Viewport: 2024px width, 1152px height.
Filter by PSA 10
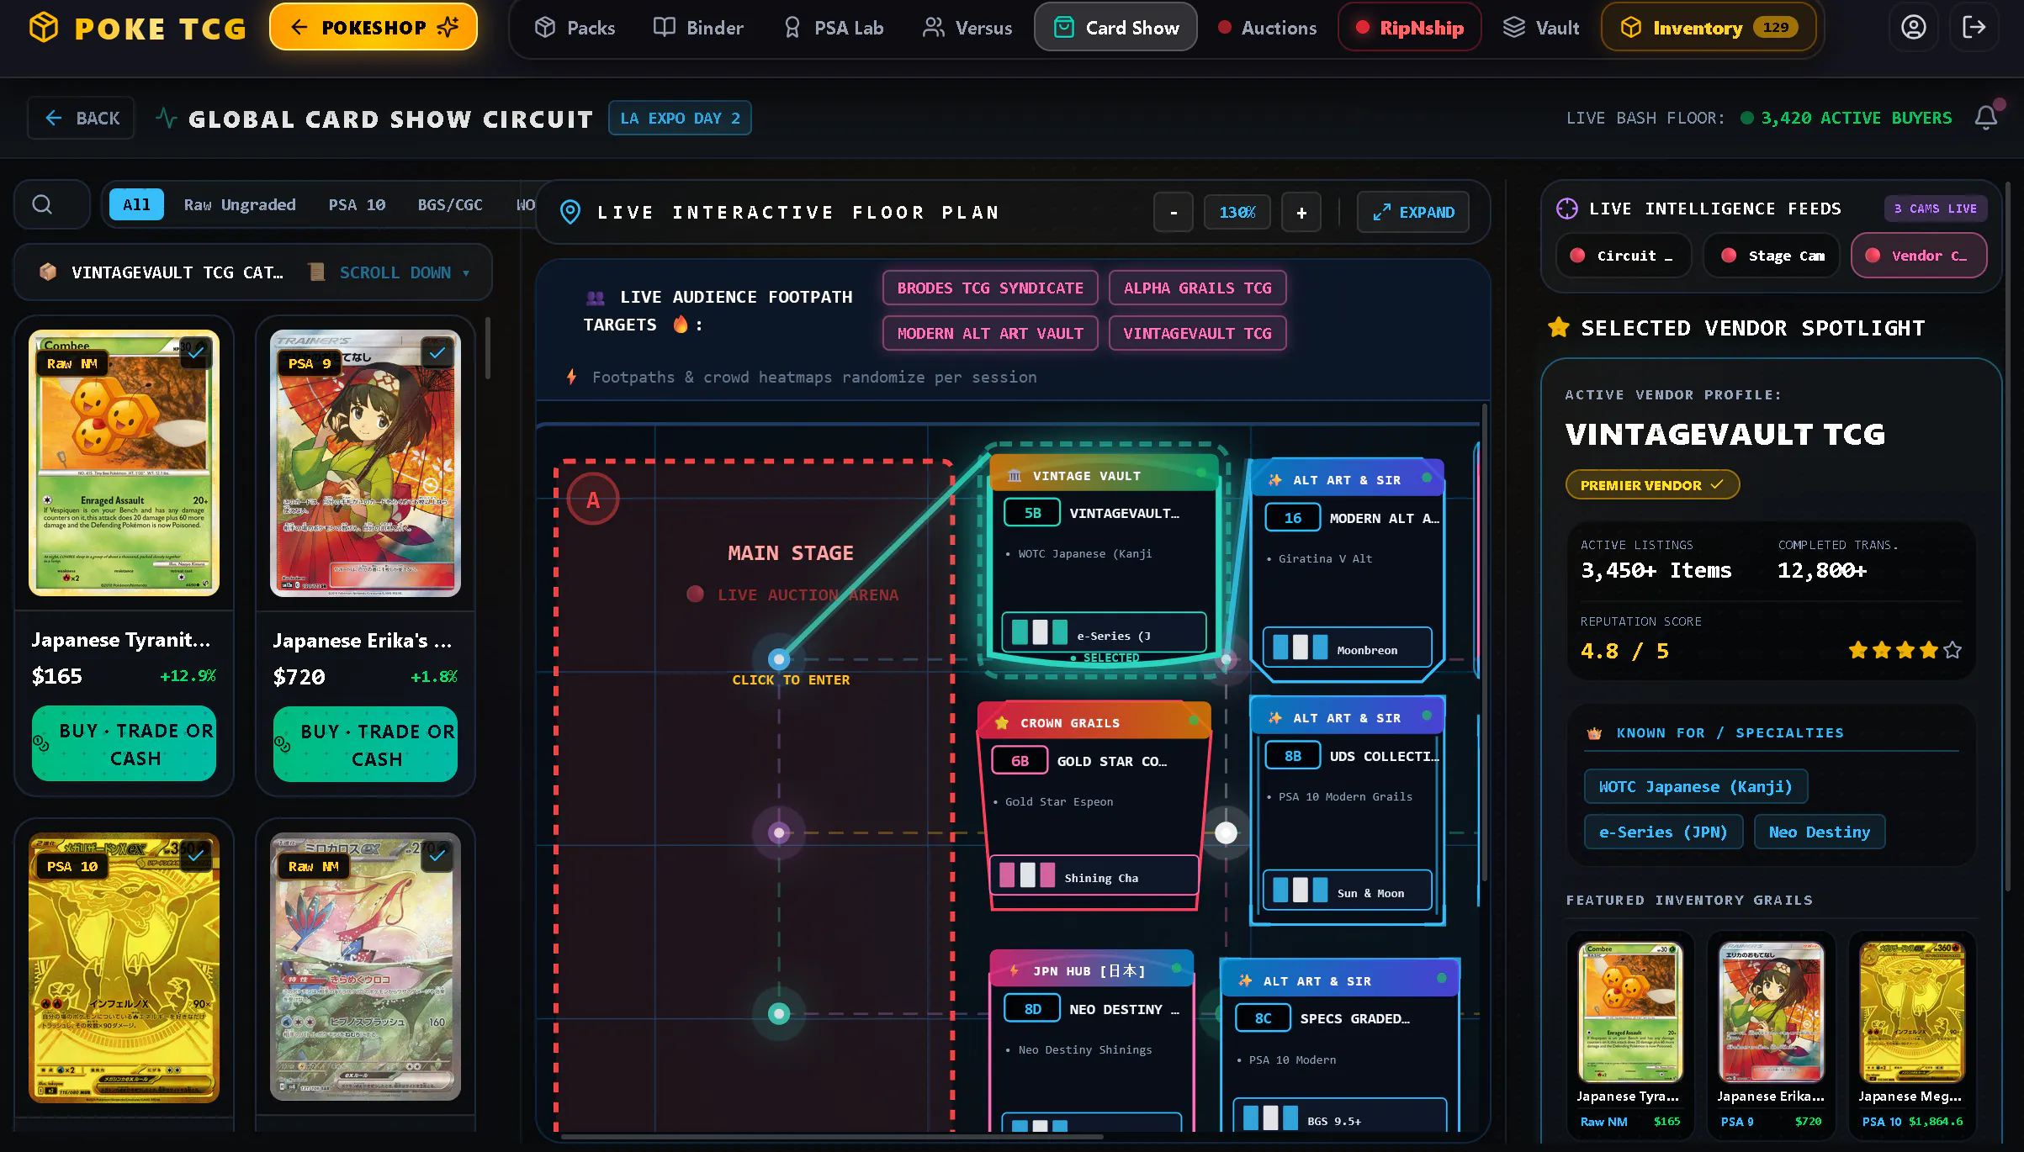[x=357, y=204]
